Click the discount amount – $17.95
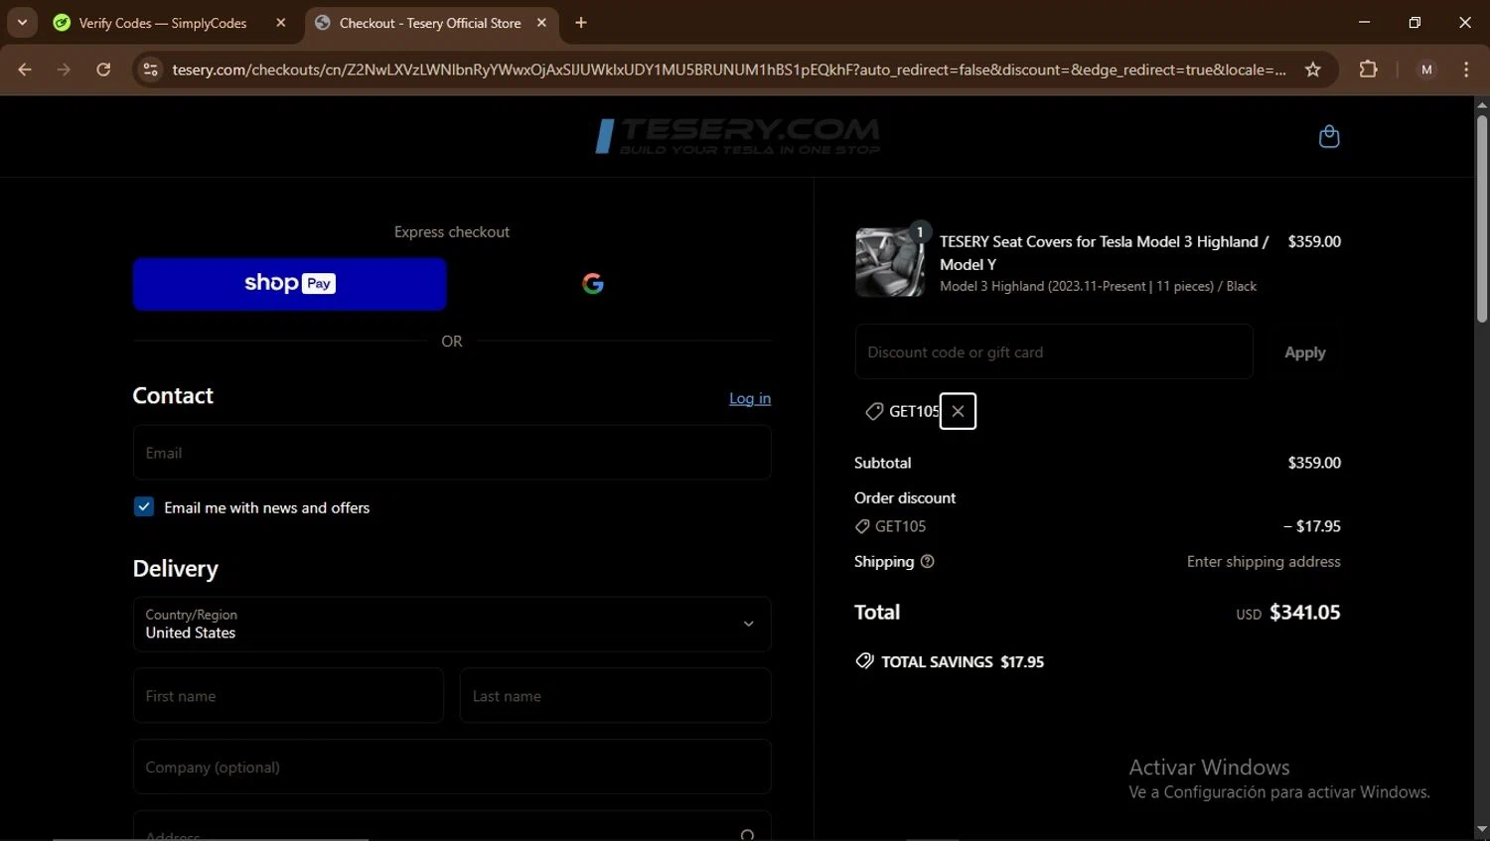 (x=1311, y=526)
